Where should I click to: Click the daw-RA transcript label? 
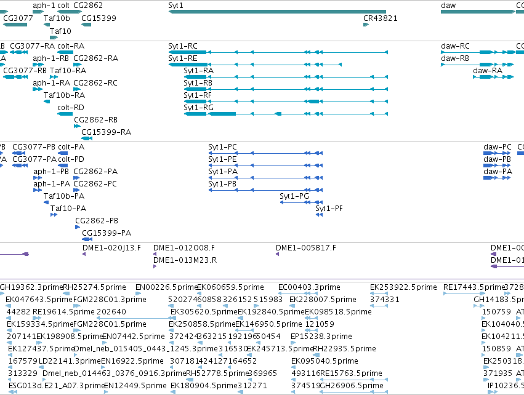pyautogui.click(x=488, y=71)
